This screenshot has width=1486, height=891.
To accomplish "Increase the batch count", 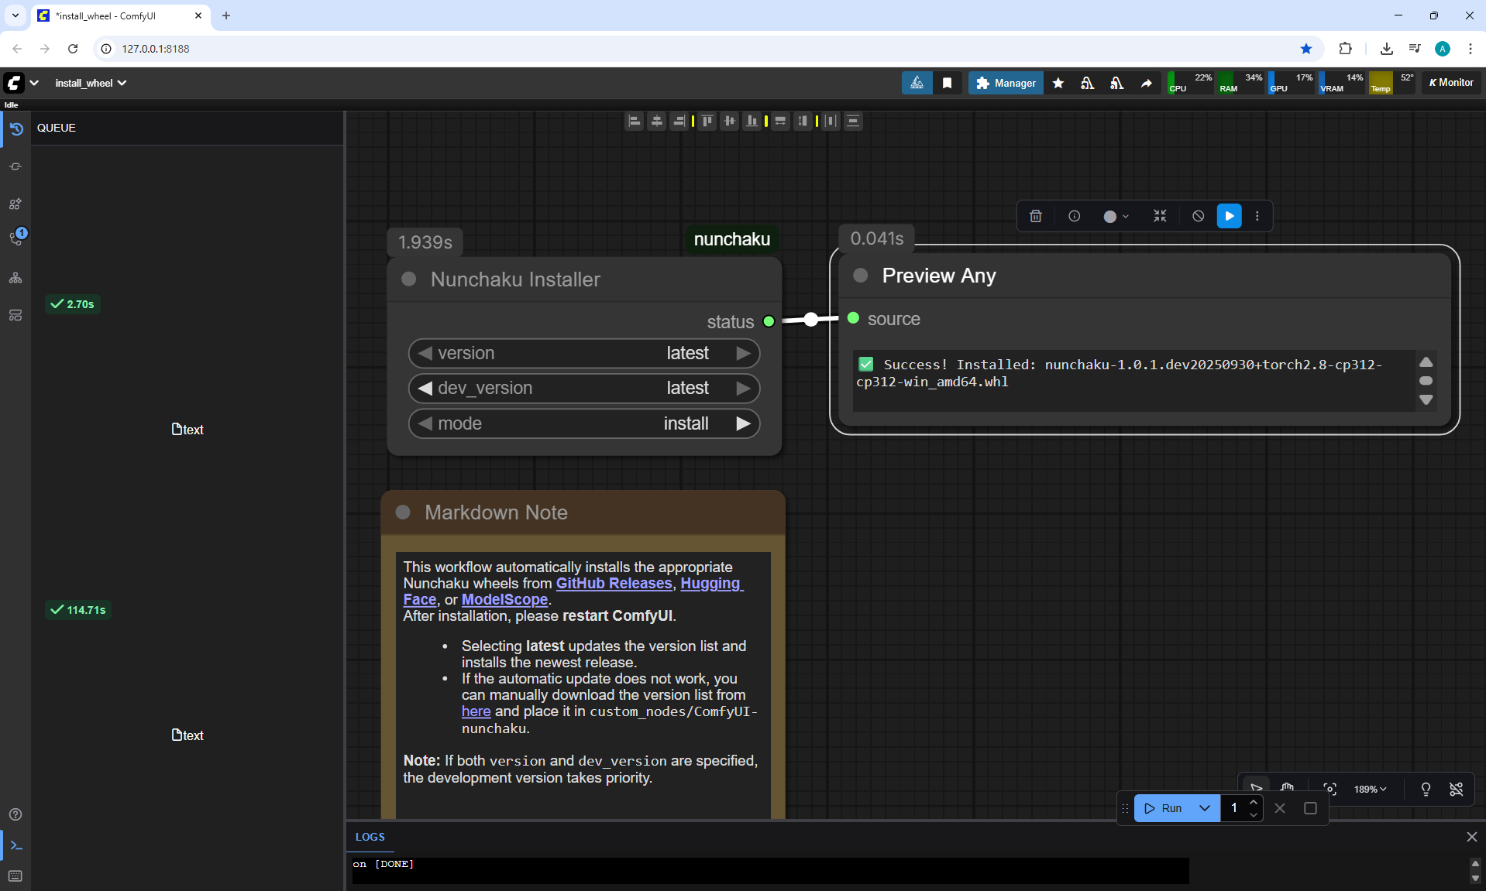I will pyautogui.click(x=1254, y=802).
